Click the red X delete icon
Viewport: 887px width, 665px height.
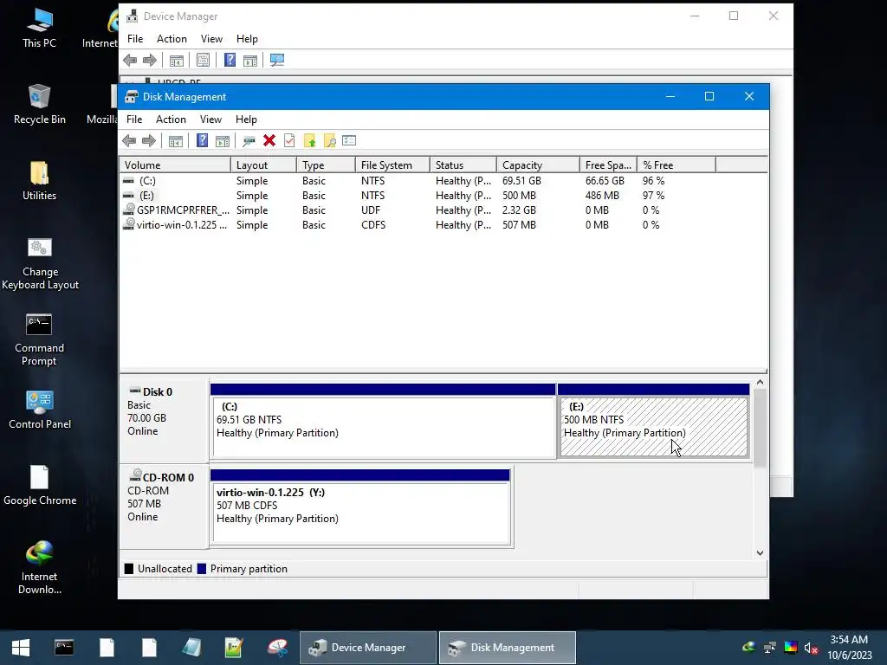269,141
